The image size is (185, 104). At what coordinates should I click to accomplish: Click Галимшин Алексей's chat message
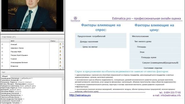point(11,80)
